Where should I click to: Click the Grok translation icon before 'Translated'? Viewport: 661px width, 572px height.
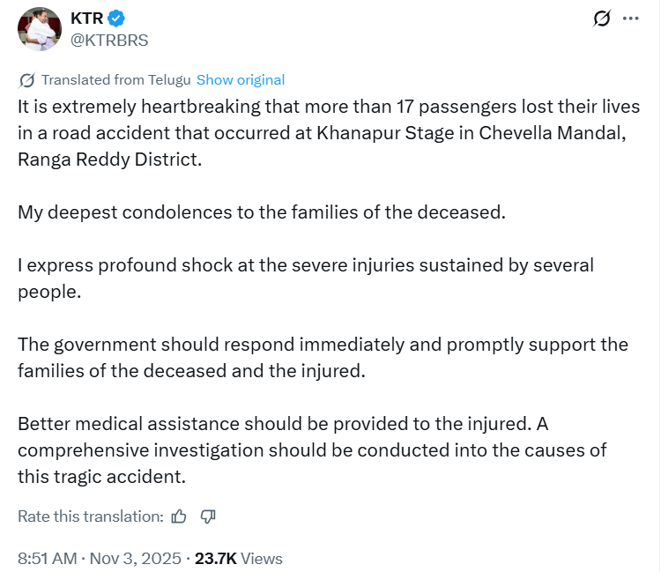[x=26, y=80]
